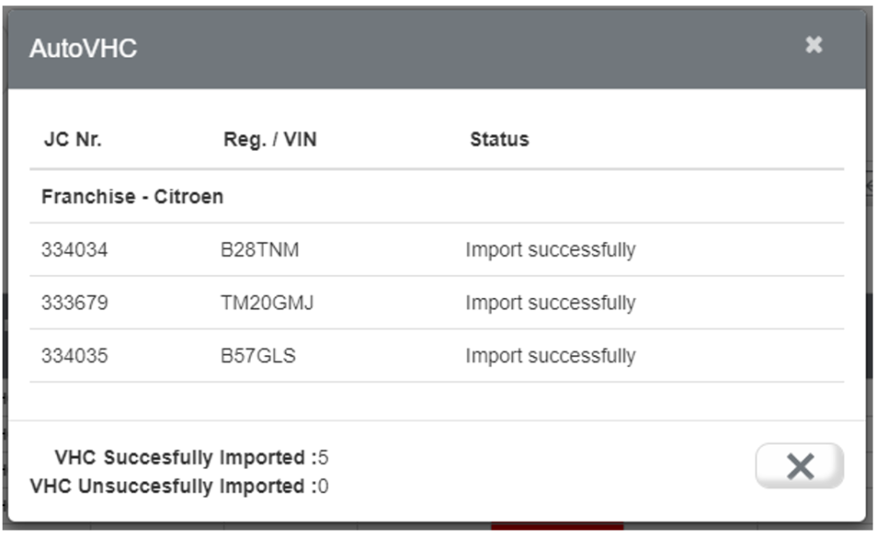Click the Reg. / VIN column header
Screen dimensions: 877x539
click(270, 139)
